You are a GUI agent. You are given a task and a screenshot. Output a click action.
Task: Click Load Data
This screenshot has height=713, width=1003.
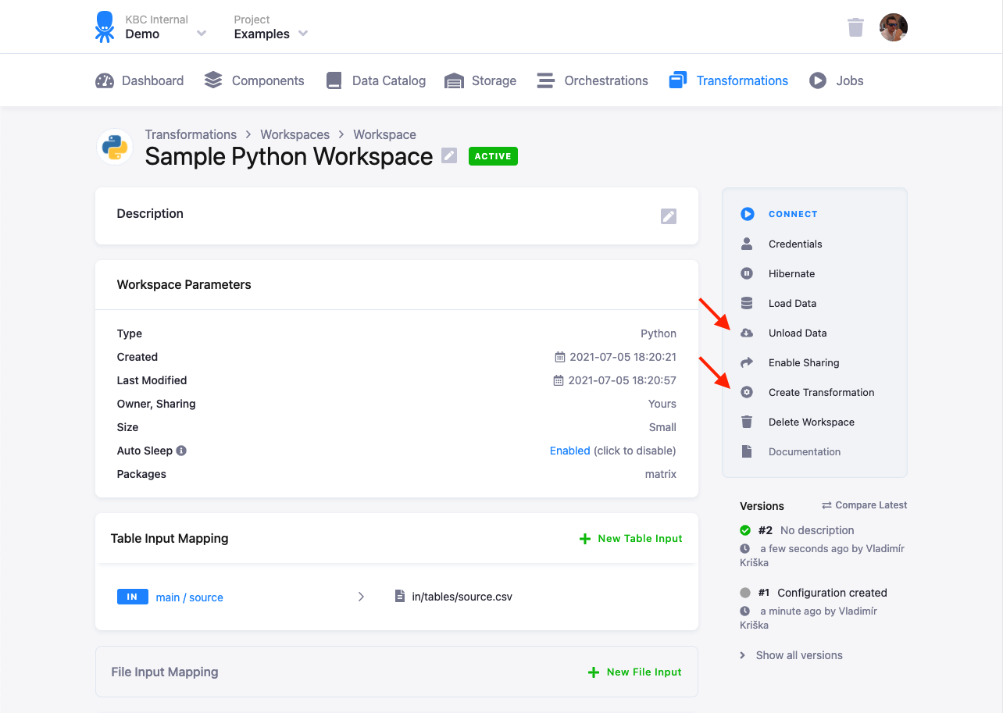pyautogui.click(x=792, y=303)
